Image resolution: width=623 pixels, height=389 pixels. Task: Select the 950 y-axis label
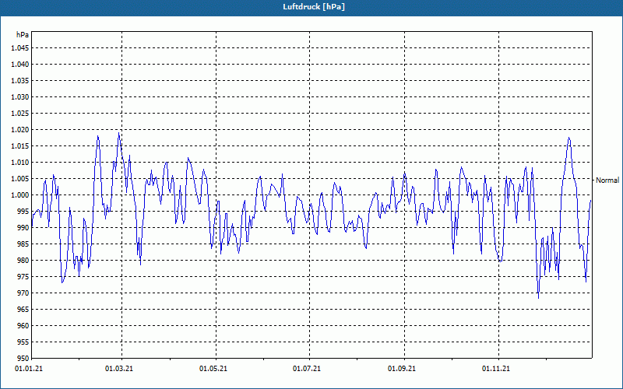[23, 358]
